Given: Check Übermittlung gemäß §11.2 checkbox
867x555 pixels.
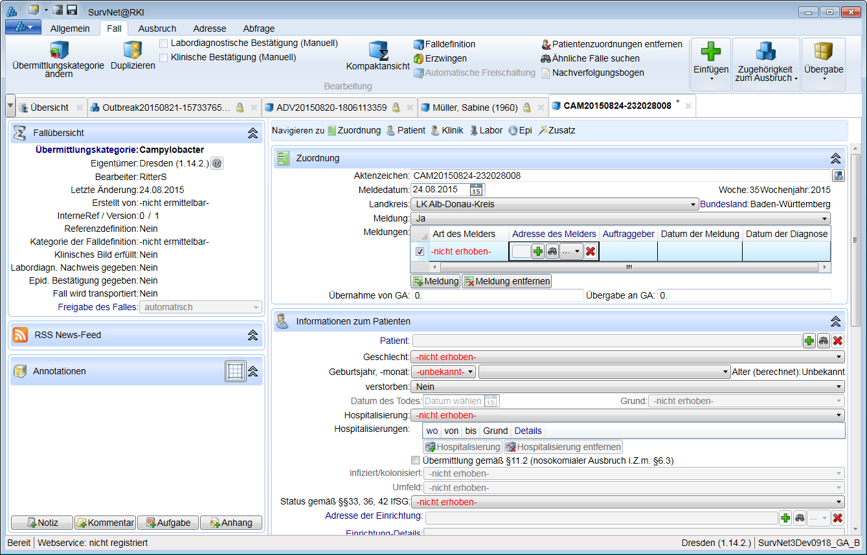Looking at the screenshot, I should pyautogui.click(x=416, y=460).
